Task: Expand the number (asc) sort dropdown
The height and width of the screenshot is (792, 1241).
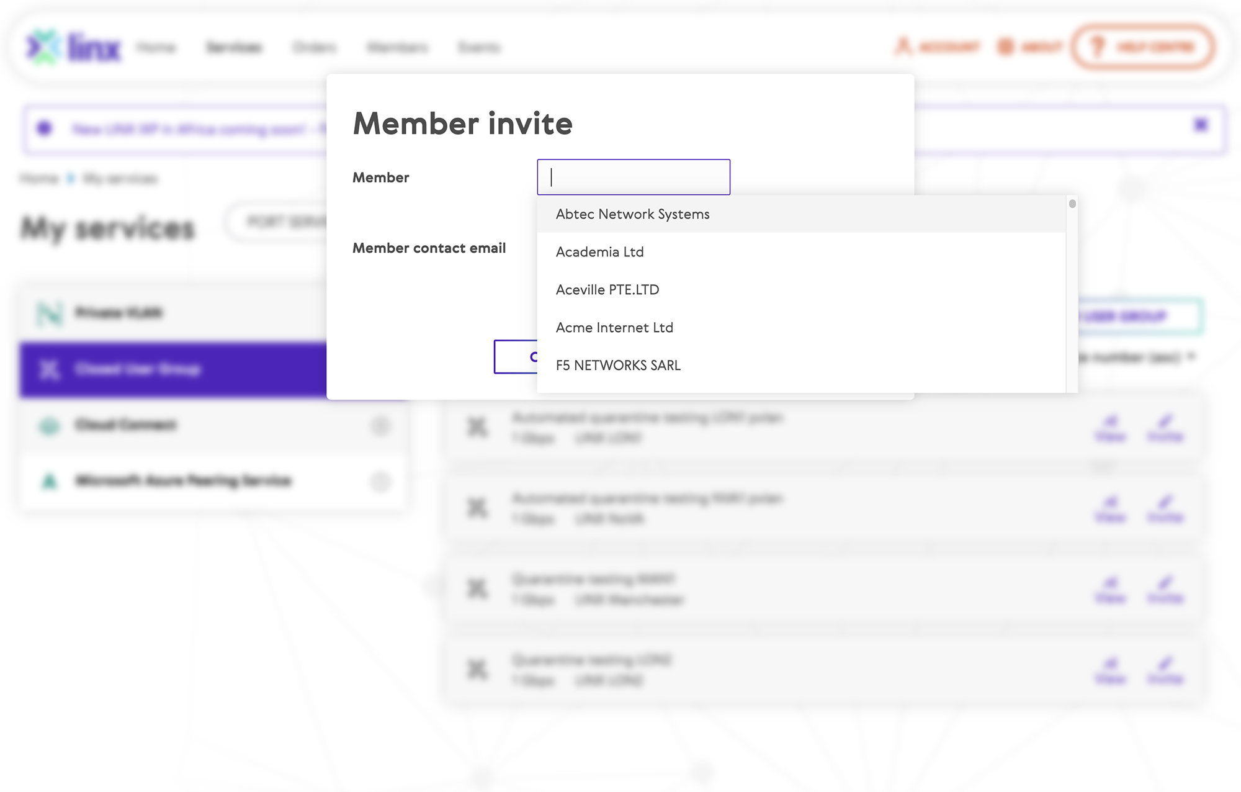Action: coord(1191,357)
